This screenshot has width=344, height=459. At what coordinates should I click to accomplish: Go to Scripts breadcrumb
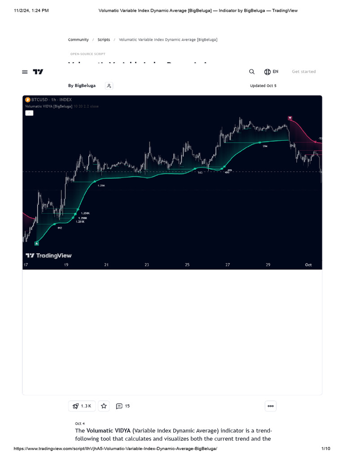point(103,40)
